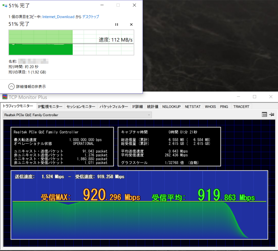
Task: Click the 送信速度 1.524 Mbps readout
Action: pyautogui.click(x=39, y=177)
